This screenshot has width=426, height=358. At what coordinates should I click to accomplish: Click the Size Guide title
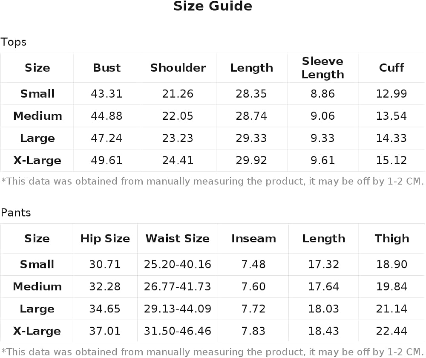coord(213,6)
